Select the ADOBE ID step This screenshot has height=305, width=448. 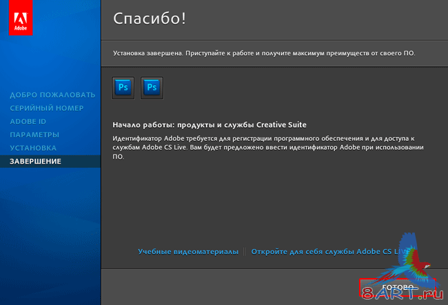coord(28,121)
